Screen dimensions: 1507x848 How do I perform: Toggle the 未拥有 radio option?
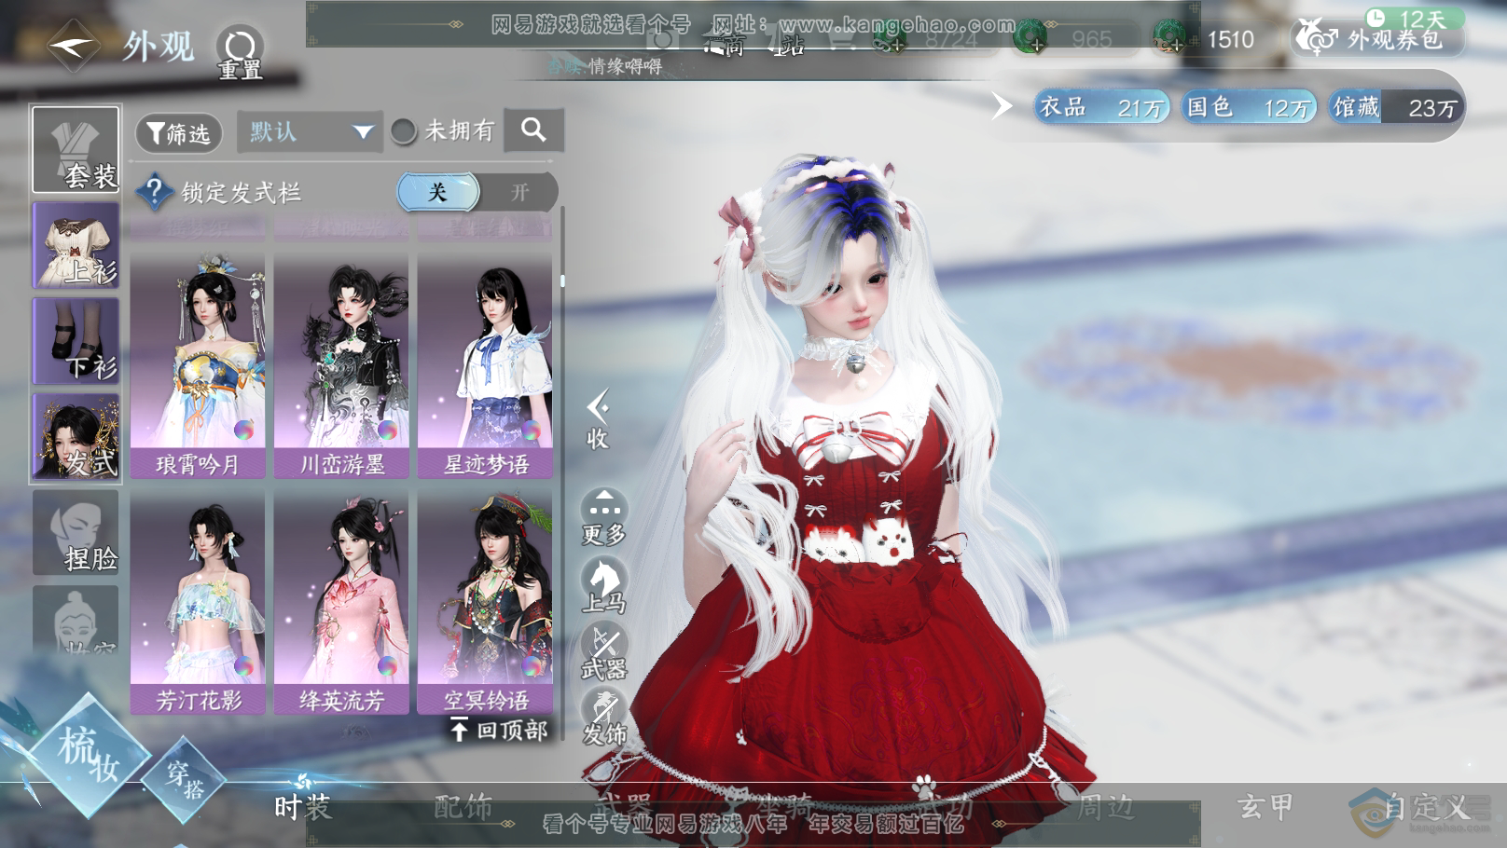(404, 131)
